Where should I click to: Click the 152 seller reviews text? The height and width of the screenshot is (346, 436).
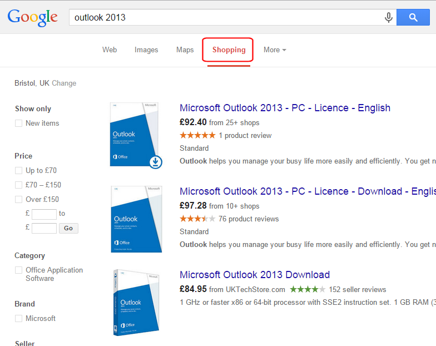(358, 289)
